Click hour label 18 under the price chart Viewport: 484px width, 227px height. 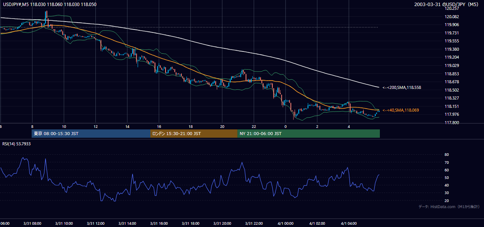pyautogui.click(x=190, y=127)
